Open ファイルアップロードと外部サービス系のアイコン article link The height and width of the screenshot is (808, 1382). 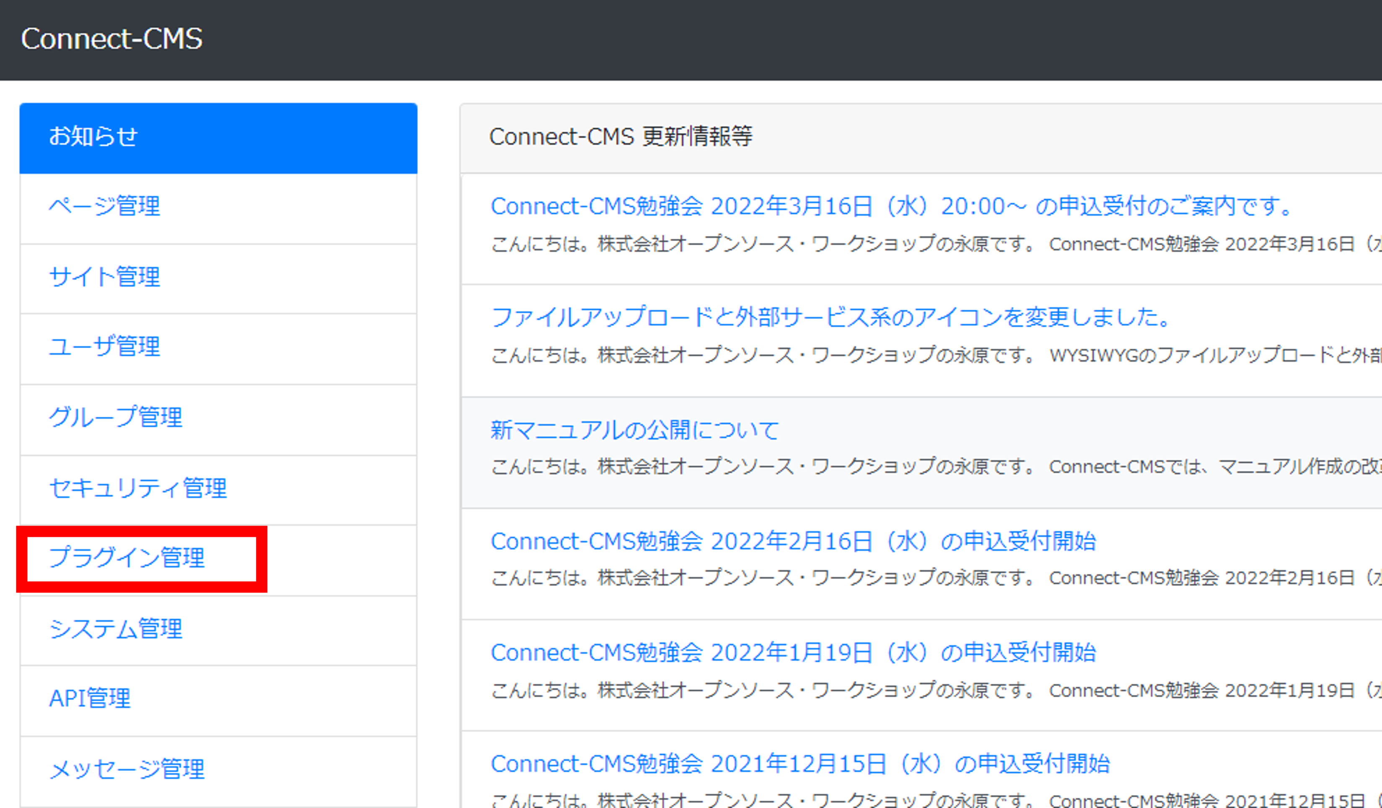[831, 317]
